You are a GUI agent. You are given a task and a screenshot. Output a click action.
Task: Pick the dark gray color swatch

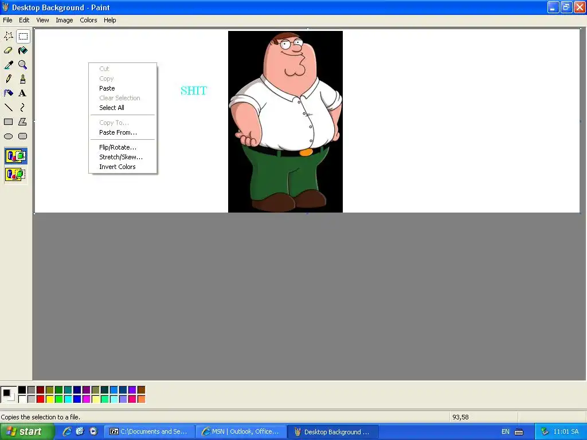pyautogui.click(x=32, y=390)
